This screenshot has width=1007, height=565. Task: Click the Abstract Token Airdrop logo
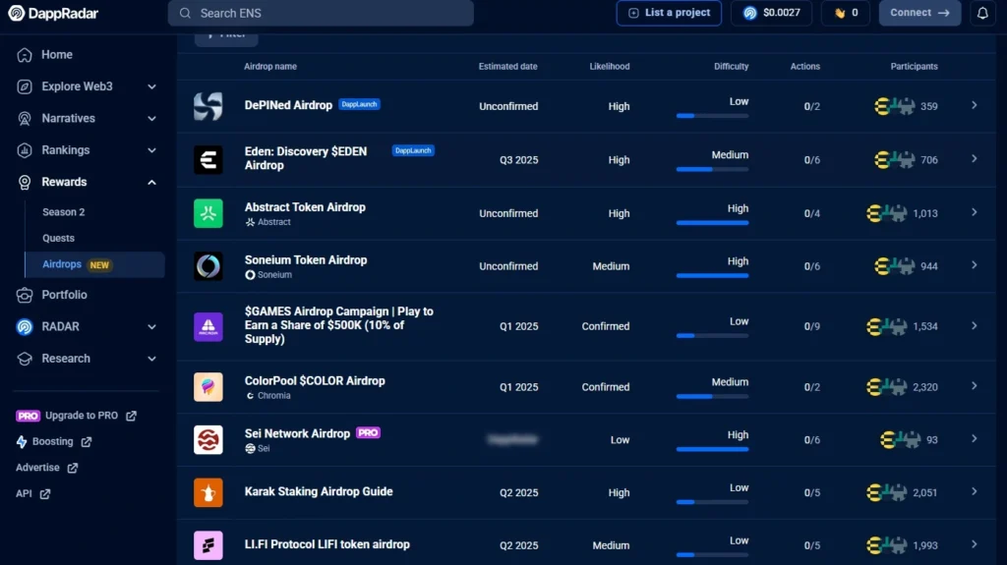coord(208,213)
